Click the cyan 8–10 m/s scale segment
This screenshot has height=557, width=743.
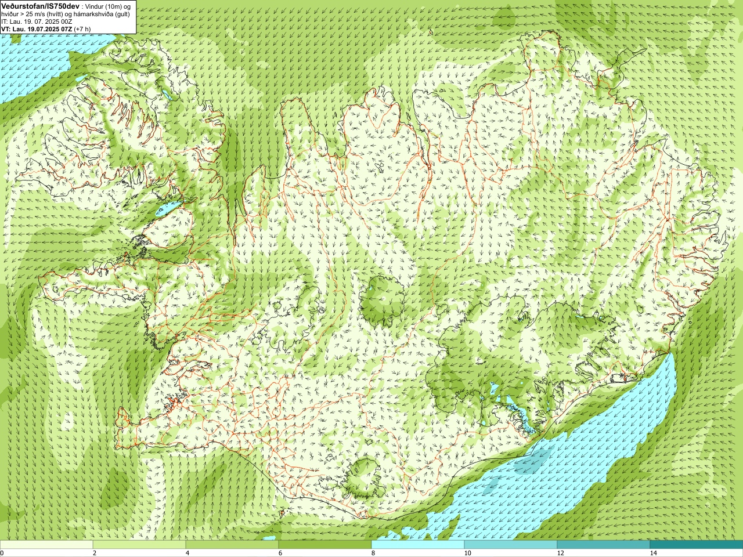[x=418, y=545]
